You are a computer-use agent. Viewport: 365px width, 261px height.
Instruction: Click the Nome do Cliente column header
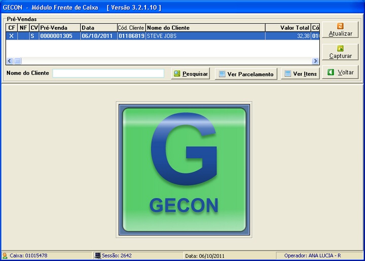205,28
